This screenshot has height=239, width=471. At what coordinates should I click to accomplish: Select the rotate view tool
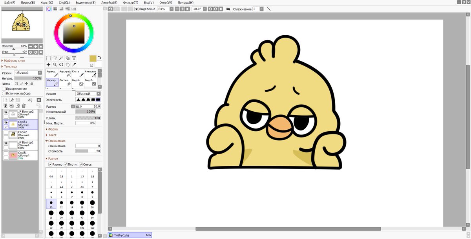[x=61, y=65]
